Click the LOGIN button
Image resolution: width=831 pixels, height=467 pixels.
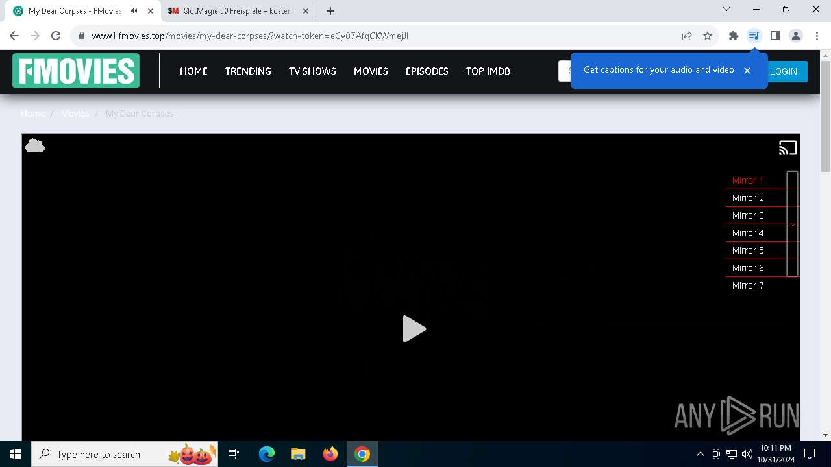coord(784,71)
